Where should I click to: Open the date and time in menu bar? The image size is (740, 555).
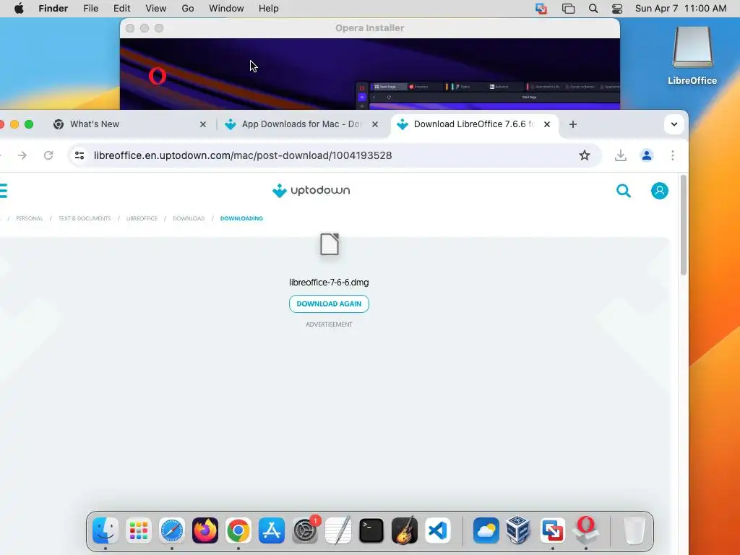click(681, 9)
